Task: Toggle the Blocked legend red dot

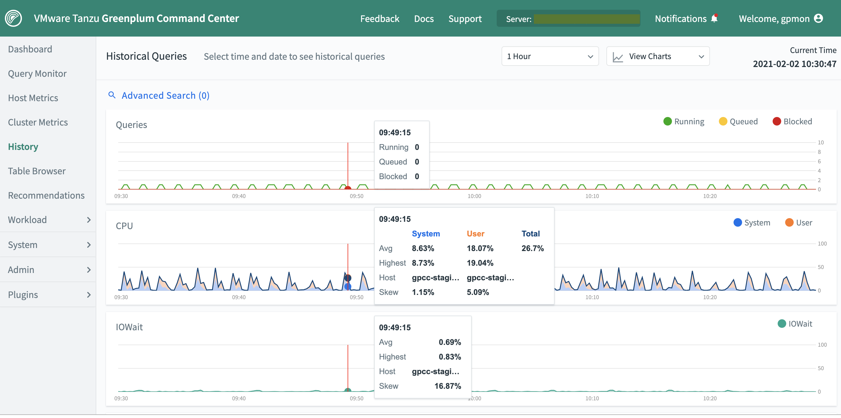Action: coord(777,121)
